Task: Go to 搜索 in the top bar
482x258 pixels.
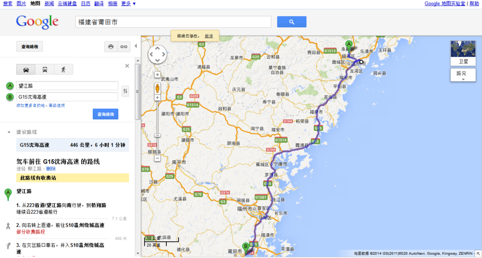Action: (x=8, y=4)
